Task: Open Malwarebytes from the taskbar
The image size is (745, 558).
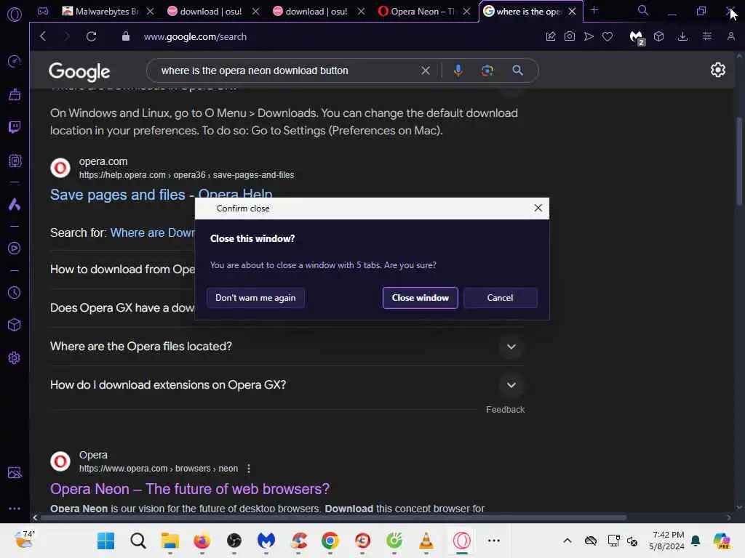Action: (x=266, y=541)
